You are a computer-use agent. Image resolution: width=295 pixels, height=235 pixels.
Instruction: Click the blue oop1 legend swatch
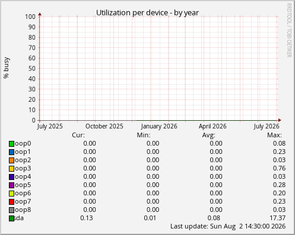coord(11,152)
